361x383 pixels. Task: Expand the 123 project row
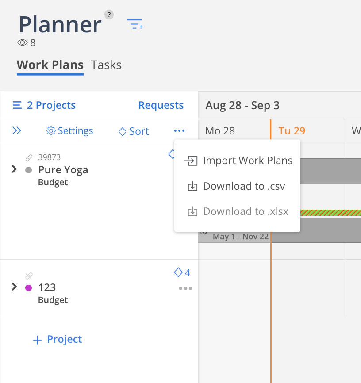[14, 287]
